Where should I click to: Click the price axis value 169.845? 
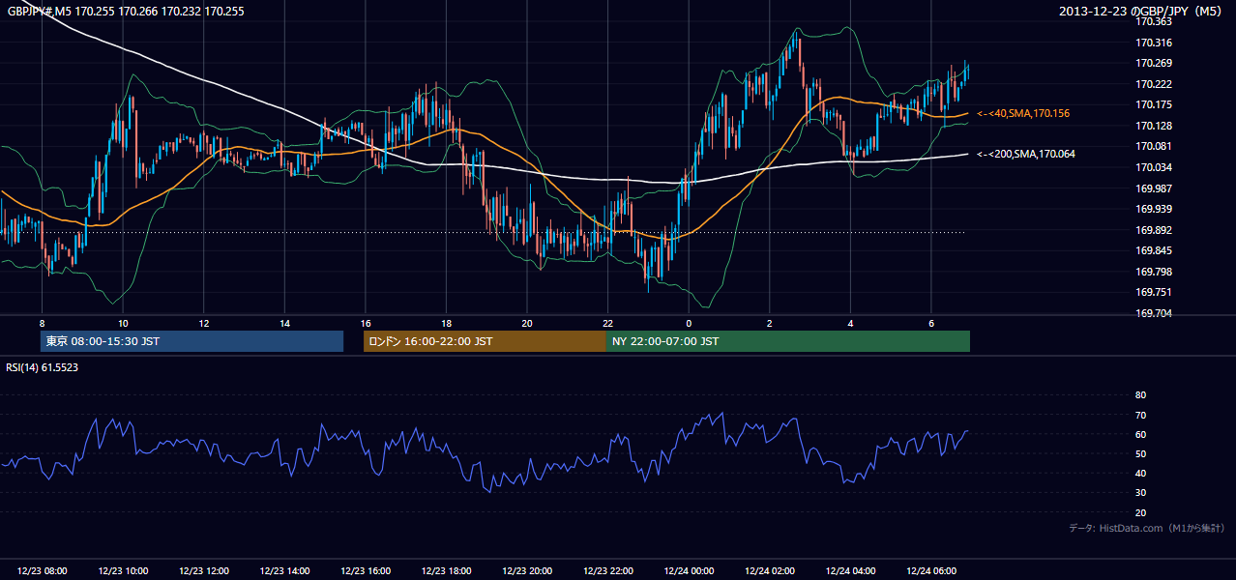point(1153,251)
